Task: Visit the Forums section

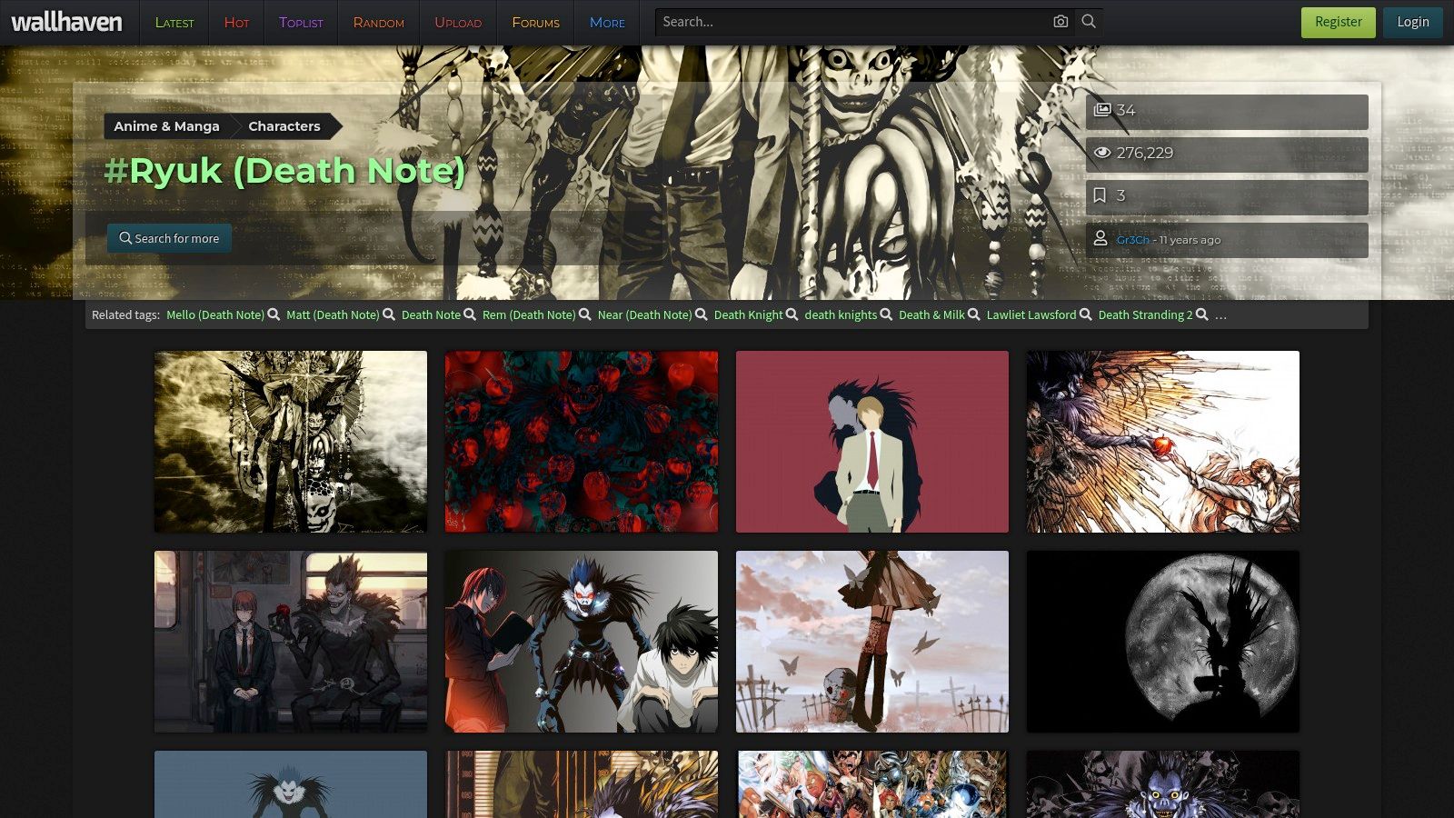Action: [x=535, y=23]
